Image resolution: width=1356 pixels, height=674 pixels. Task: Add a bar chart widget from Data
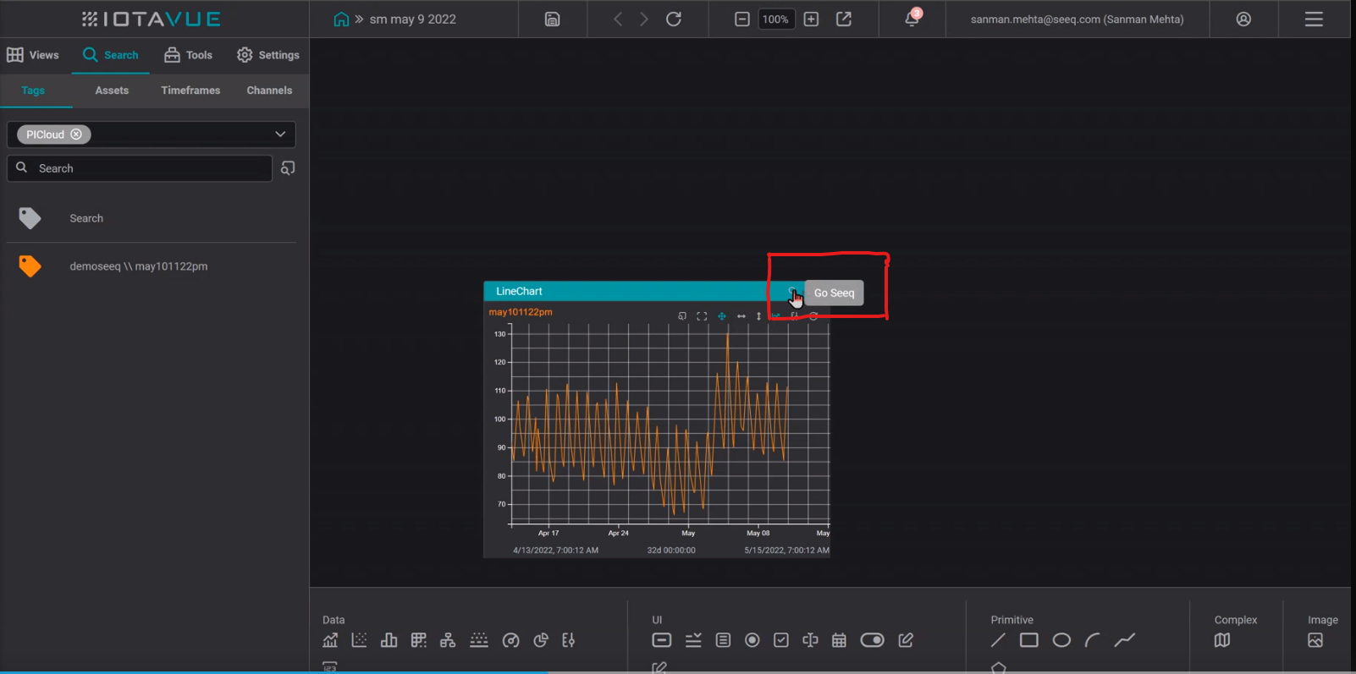tap(389, 640)
